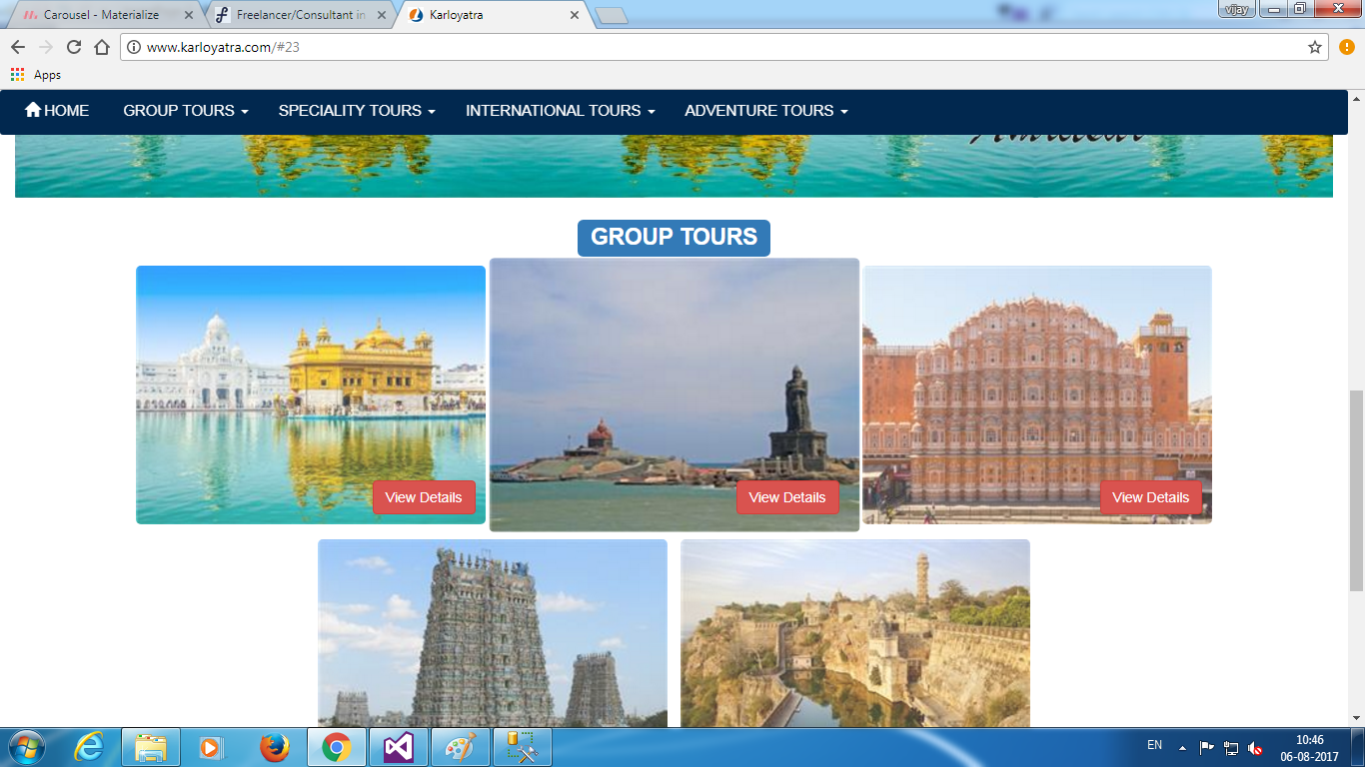
Task: Open the International Tours dropdown
Action: [x=560, y=111]
